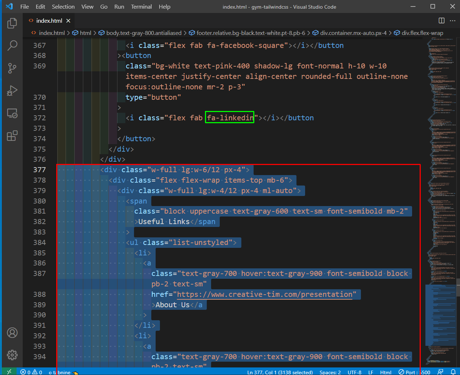
Task: Change language mode Html
Action: click(x=386, y=372)
